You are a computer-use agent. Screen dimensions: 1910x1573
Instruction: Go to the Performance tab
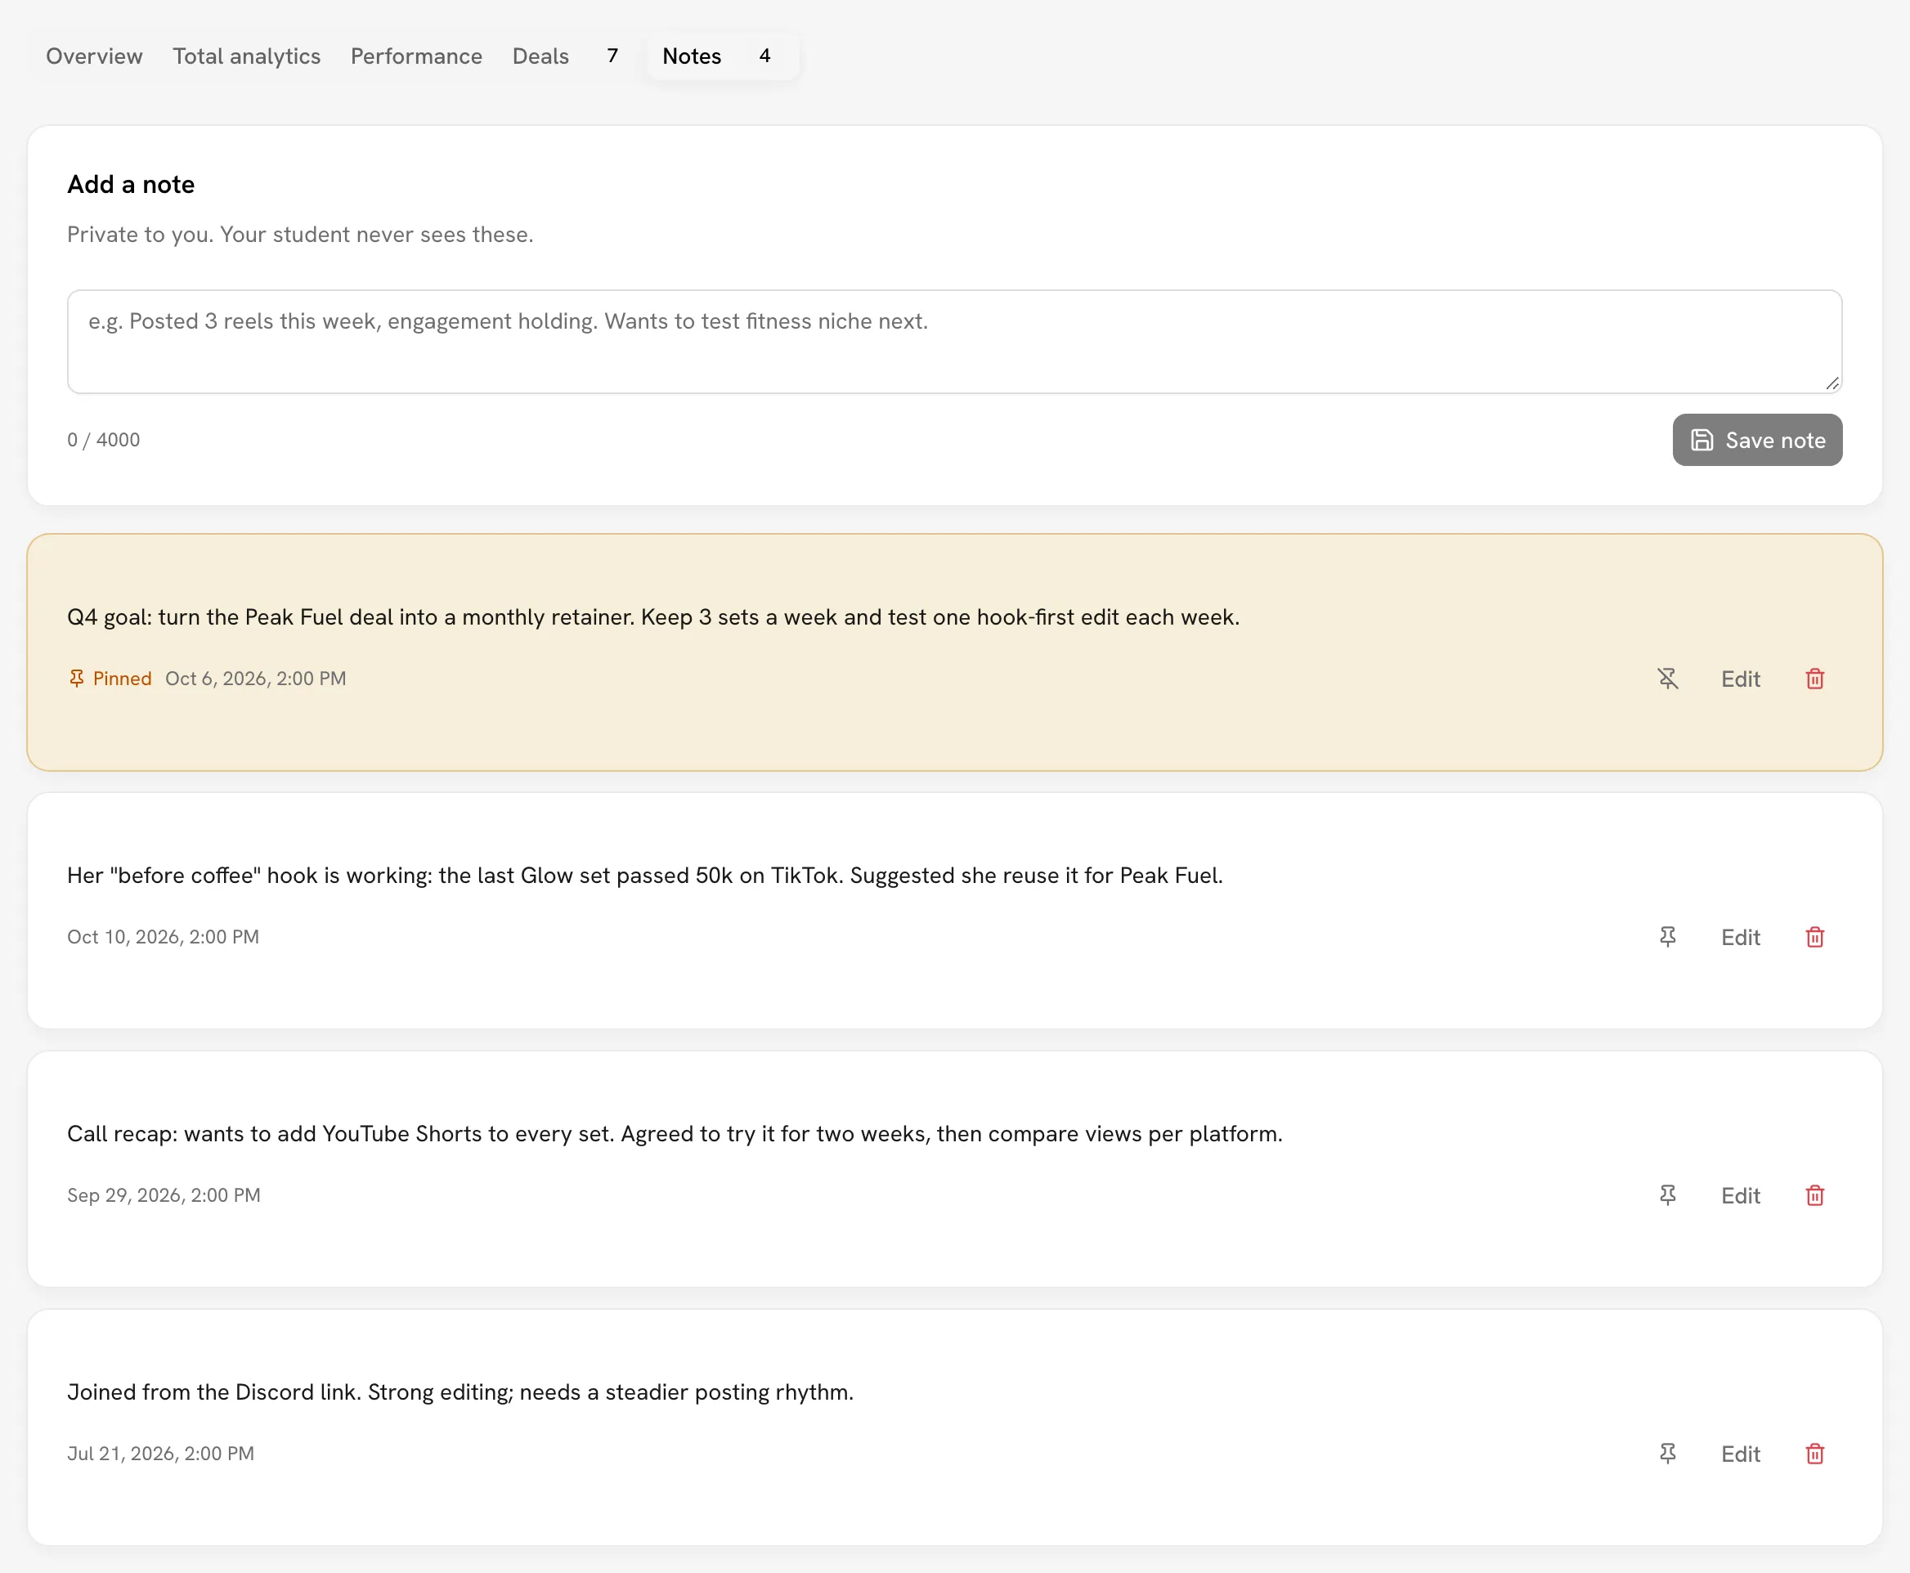coord(416,56)
